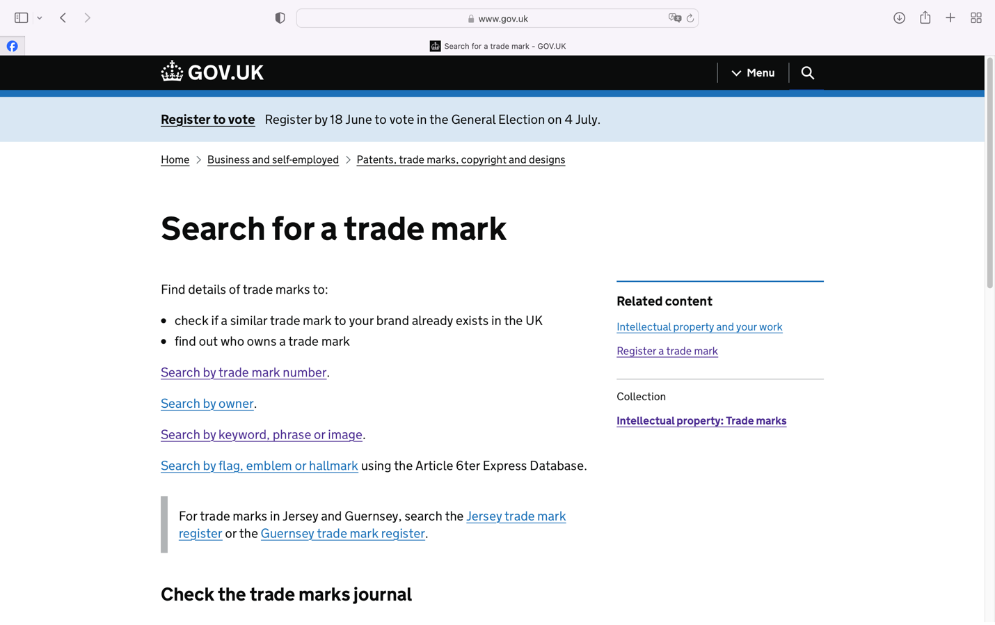The height and width of the screenshot is (625, 995).
Task: Open the 'Jersey trade mark register' link
Action: (x=516, y=516)
